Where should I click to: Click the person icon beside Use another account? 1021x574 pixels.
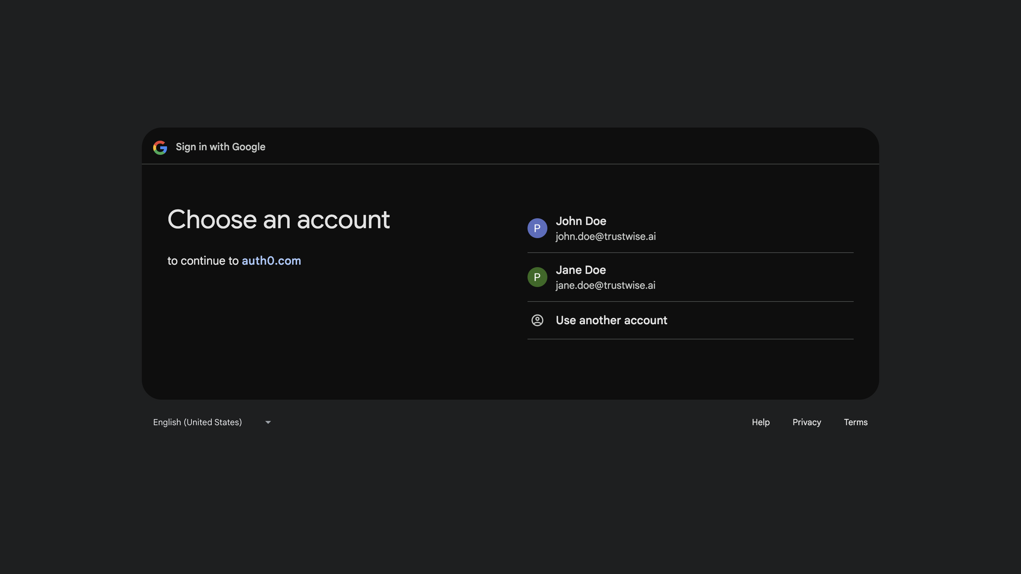point(537,320)
